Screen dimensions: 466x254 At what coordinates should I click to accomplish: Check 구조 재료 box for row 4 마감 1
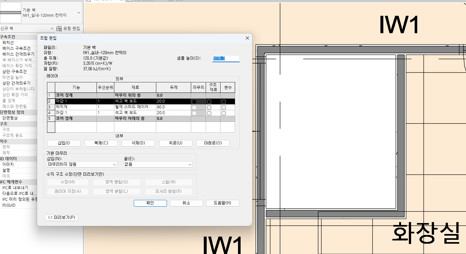pyautogui.click(x=209, y=113)
